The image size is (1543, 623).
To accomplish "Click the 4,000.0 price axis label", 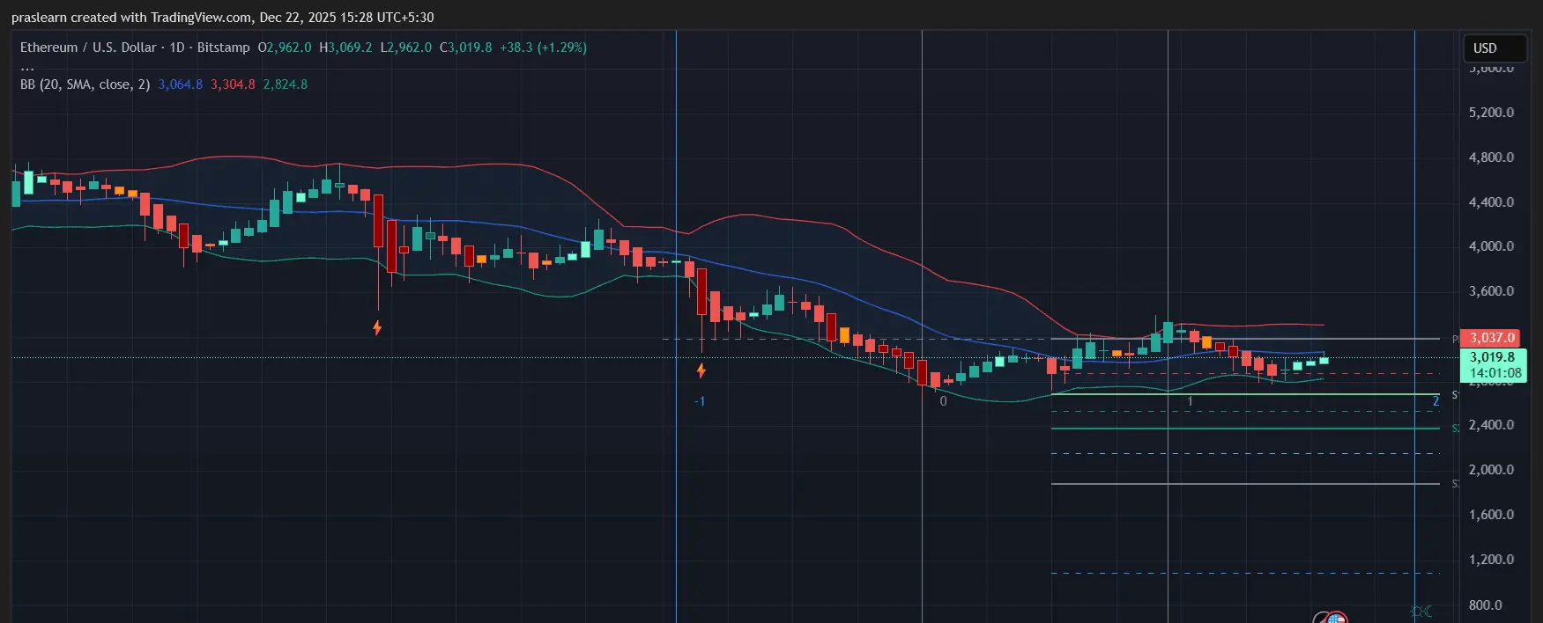I will tap(1491, 246).
